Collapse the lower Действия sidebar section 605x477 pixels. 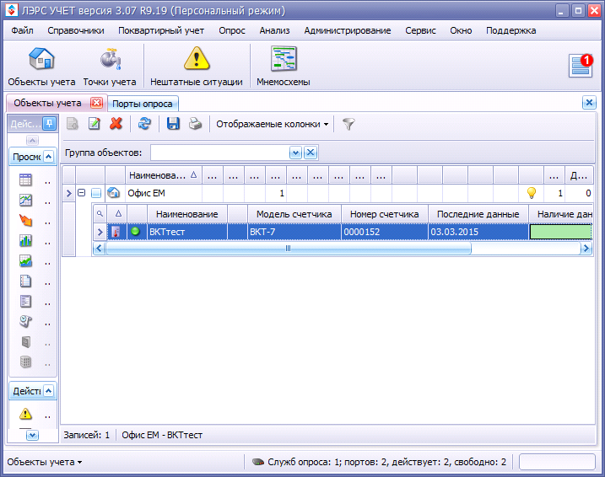[49, 391]
